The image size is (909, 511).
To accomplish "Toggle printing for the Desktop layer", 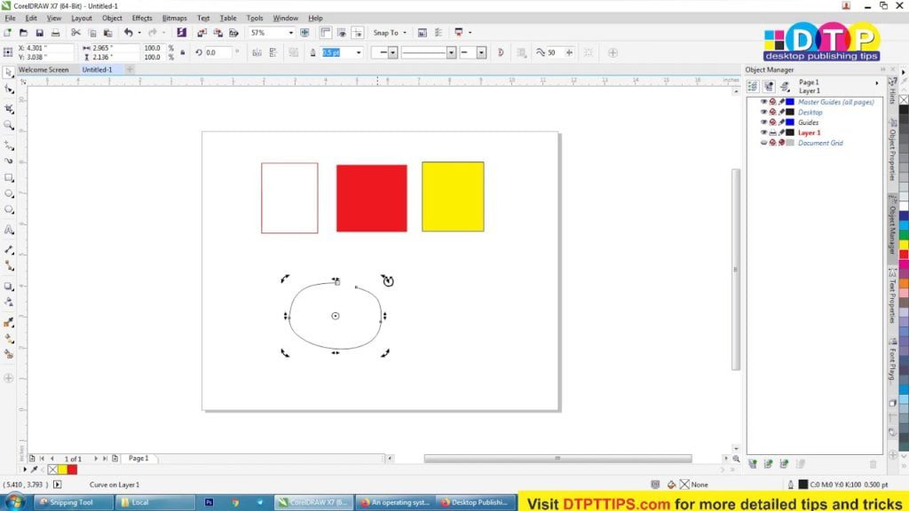I will (x=772, y=112).
